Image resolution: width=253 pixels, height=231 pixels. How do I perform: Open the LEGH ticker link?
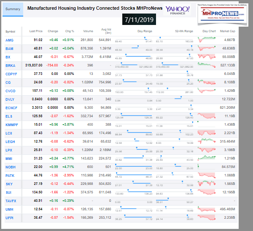10,142
